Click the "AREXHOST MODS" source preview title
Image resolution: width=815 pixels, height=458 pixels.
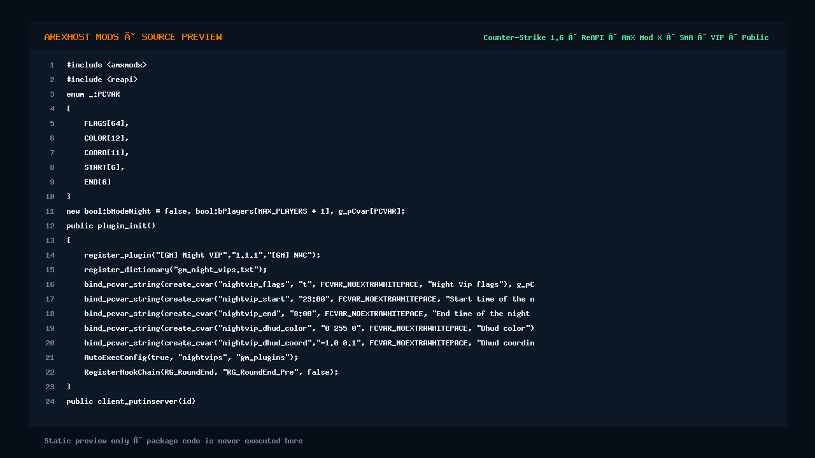pyautogui.click(x=133, y=37)
